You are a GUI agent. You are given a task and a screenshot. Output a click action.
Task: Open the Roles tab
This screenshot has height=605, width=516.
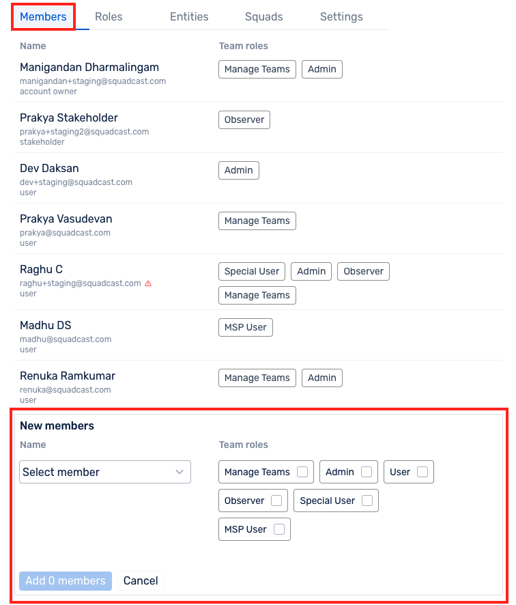[109, 16]
